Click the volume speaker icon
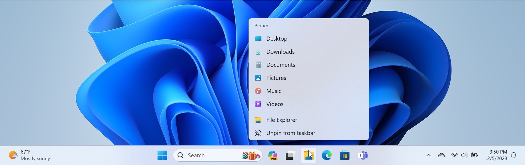The image size is (525, 165). (464, 155)
